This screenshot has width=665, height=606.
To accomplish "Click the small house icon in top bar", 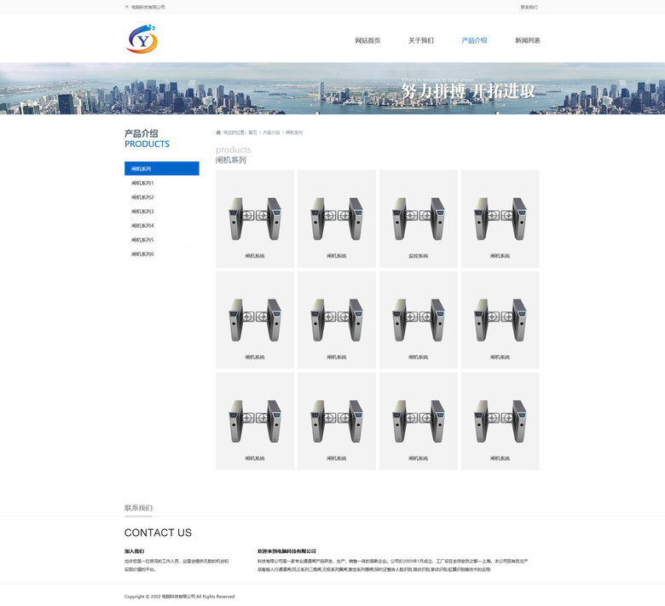I will [127, 7].
